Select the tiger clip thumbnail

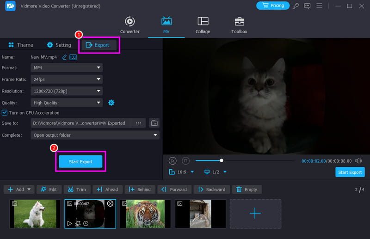145,214
